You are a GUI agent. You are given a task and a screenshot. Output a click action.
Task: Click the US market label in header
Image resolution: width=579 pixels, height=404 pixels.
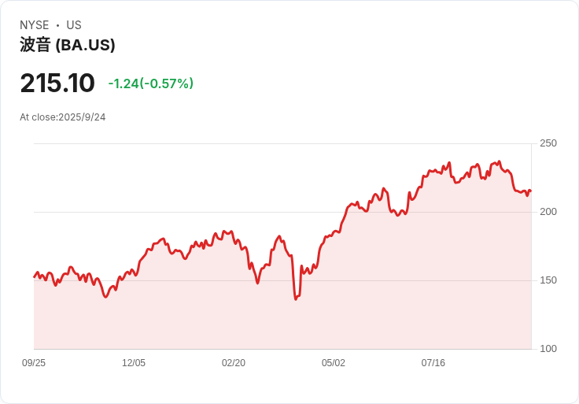click(74, 25)
